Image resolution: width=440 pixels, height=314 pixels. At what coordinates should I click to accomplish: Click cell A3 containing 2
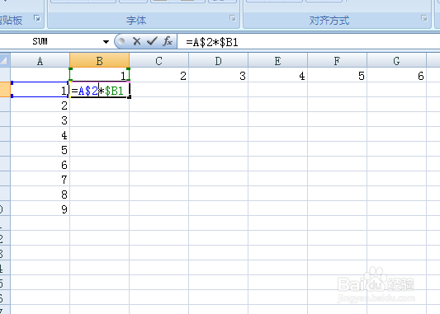[x=40, y=105]
